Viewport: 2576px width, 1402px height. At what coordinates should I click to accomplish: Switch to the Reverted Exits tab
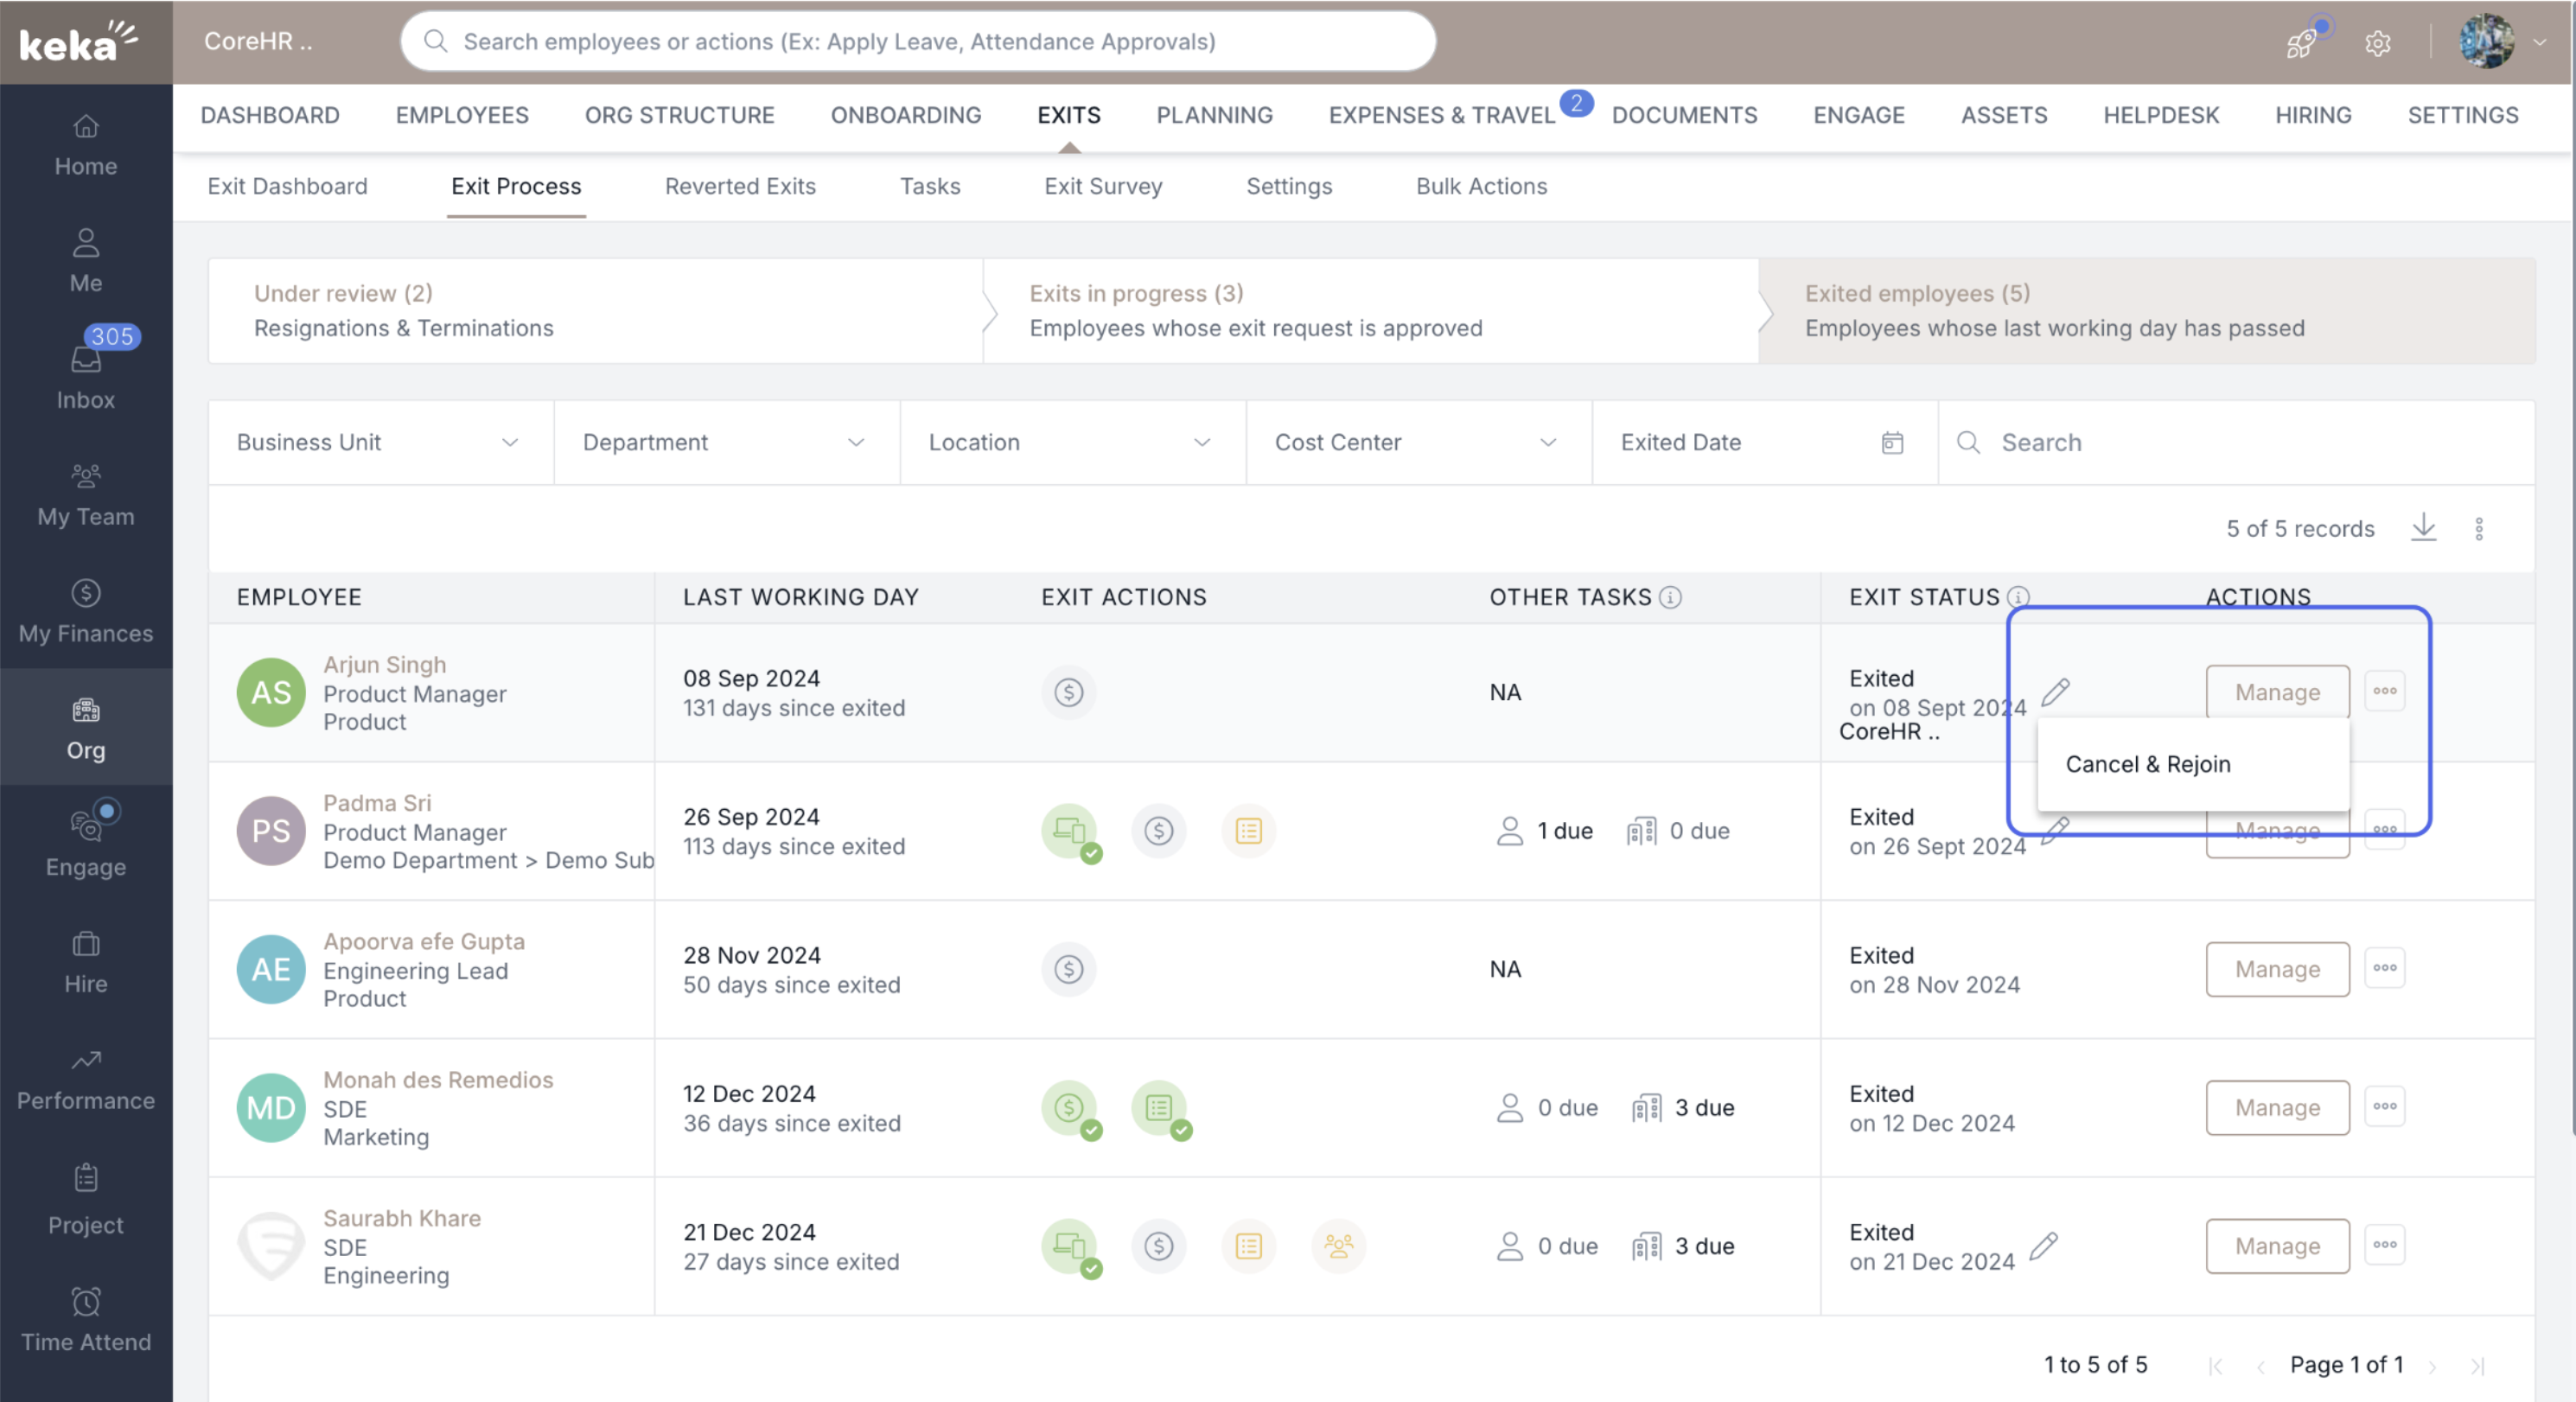[x=740, y=186]
